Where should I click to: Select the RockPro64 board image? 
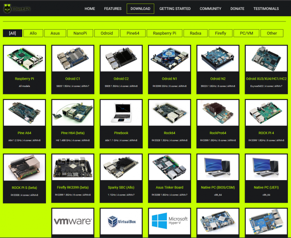coord(218,113)
